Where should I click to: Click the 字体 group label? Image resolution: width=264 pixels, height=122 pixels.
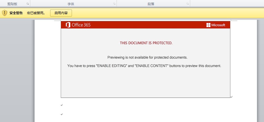pyautogui.click(x=71, y=4)
